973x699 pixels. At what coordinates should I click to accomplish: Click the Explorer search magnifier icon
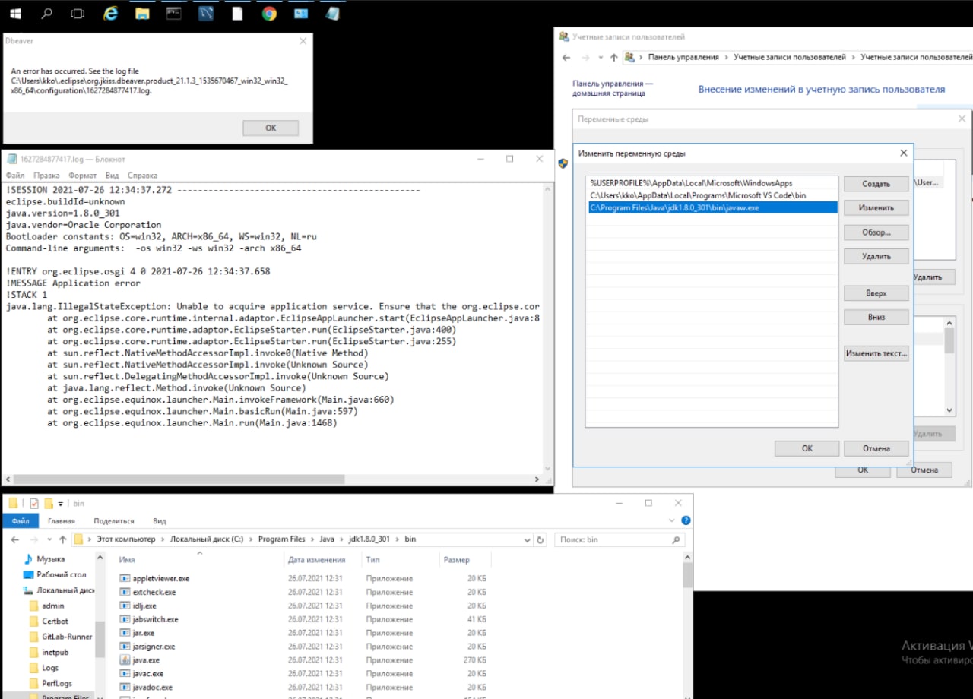[x=676, y=539]
